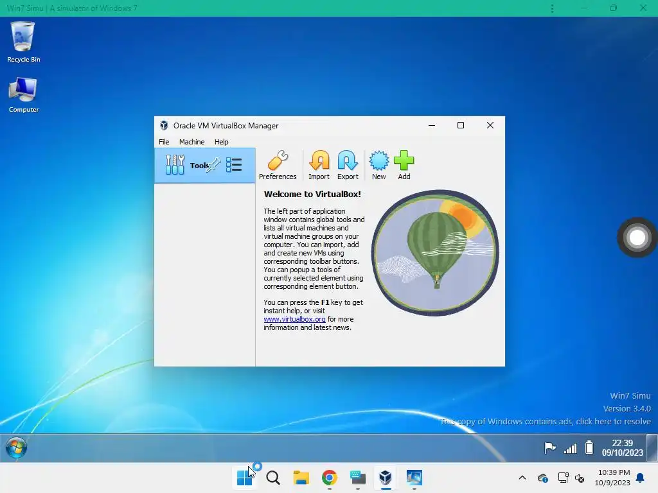Click the Win7 Simu taskbar icon

(414, 478)
